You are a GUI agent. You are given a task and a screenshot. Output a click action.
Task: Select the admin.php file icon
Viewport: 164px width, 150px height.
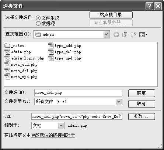tap(7, 52)
